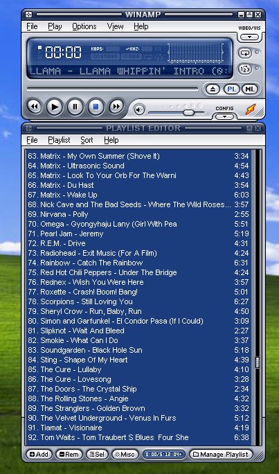The image size is (279, 474).
Task: Expand the CONFIG drawer arrow
Action: [224, 116]
